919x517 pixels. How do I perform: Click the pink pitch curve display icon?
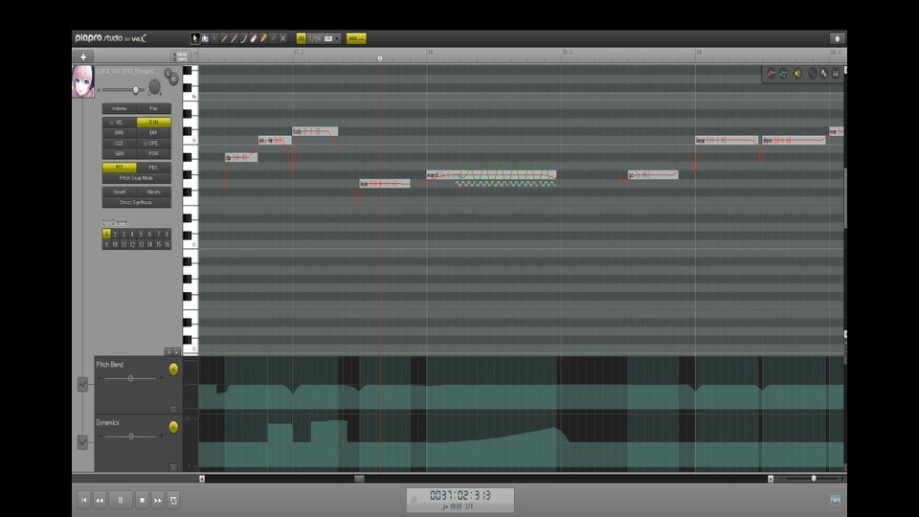[772, 74]
